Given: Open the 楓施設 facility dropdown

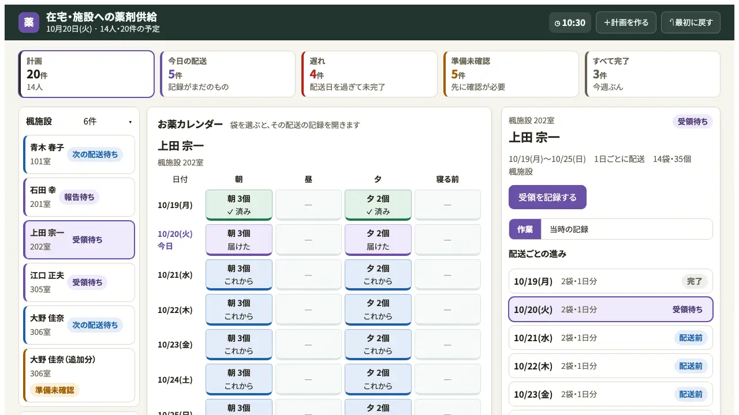Looking at the screenshot, I should (x=79, y=122).
